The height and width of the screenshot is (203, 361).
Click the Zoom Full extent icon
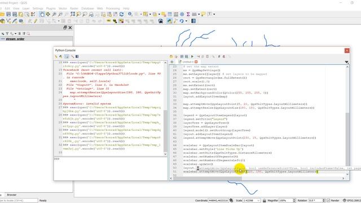click(x=73, y=14)
